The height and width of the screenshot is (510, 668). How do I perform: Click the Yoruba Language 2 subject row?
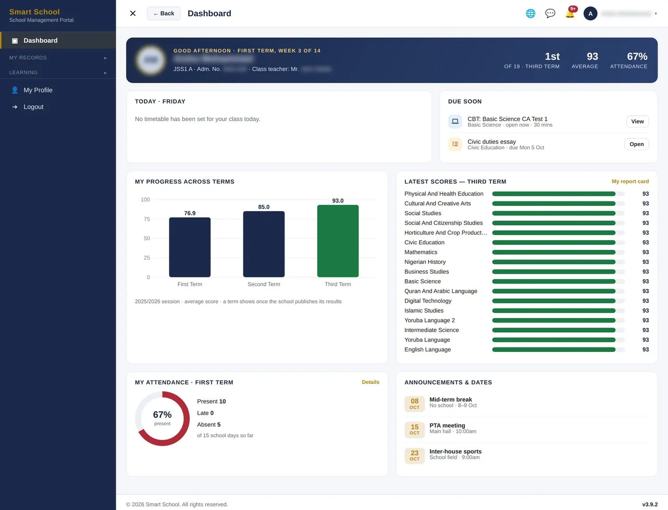pos(526,320)
